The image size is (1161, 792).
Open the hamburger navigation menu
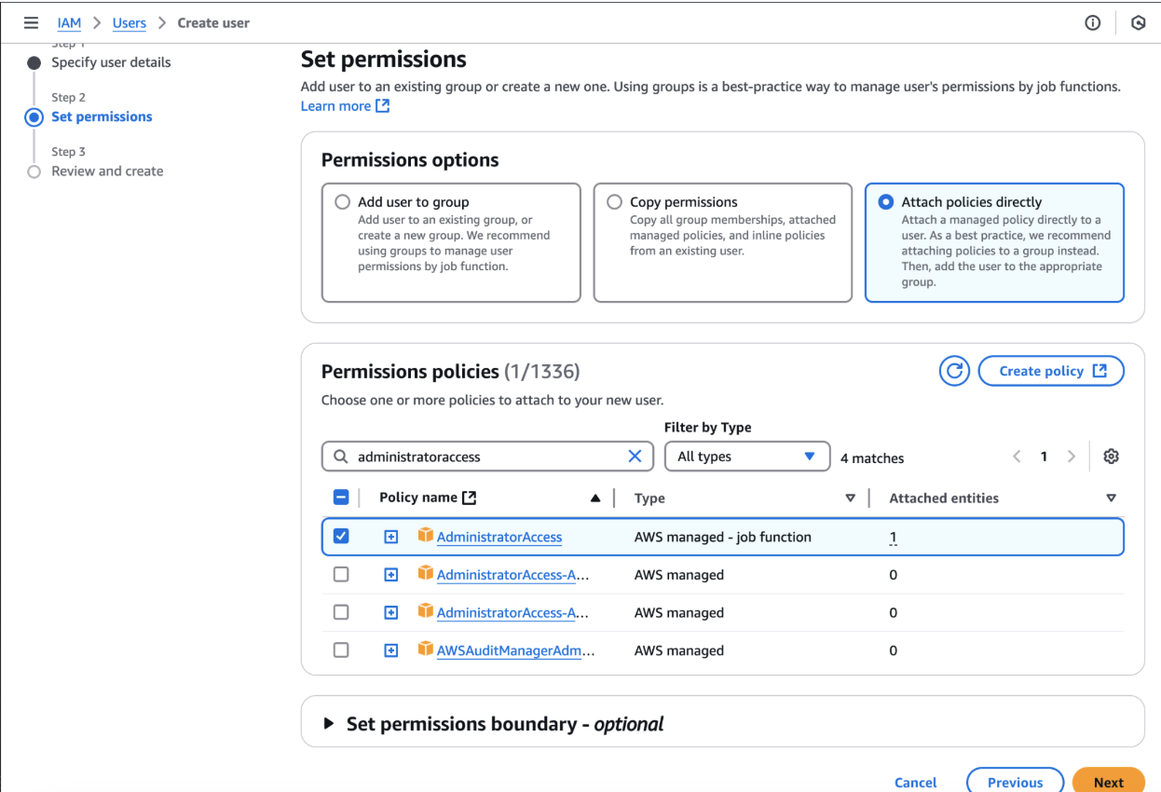pyautogui.click(x=32, y=23)
